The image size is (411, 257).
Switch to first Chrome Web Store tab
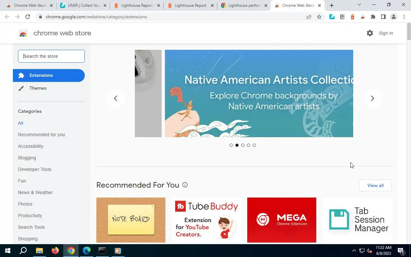pos(29,5)
